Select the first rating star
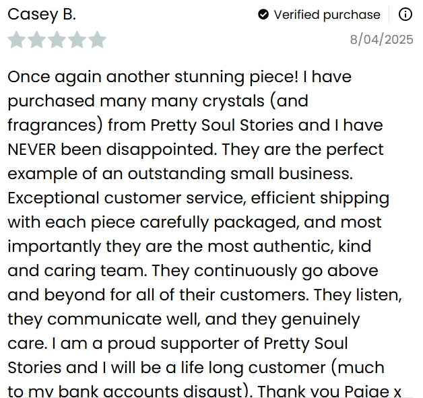Image resolution: width=423 pixels, height=398 pixels. 16,40
